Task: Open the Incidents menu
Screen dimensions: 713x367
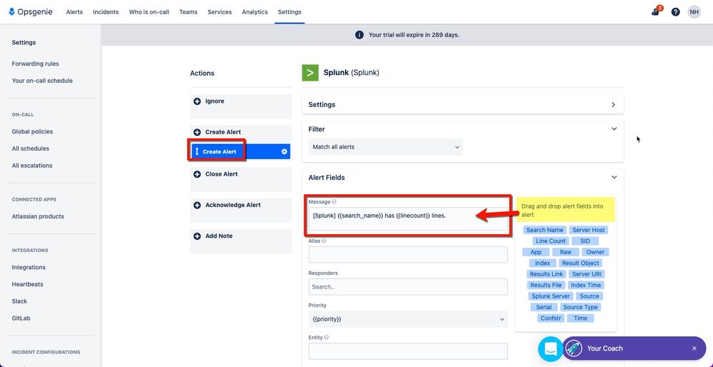Action: coord(106,12)
